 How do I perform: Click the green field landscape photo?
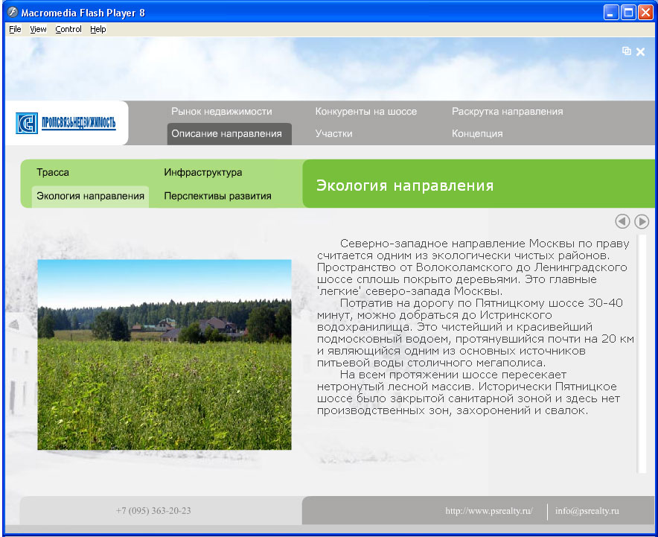tap(164, 355)
